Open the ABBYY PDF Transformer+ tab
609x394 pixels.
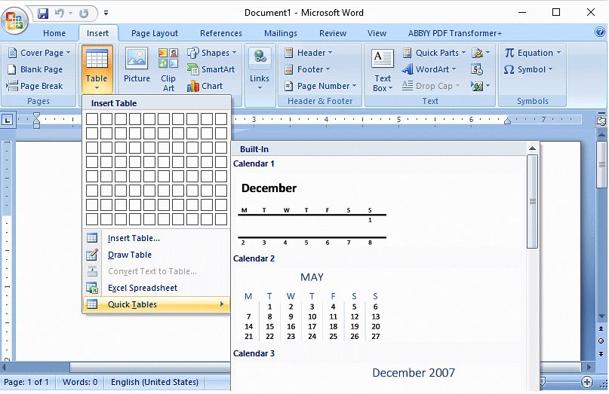pos(455,33)
